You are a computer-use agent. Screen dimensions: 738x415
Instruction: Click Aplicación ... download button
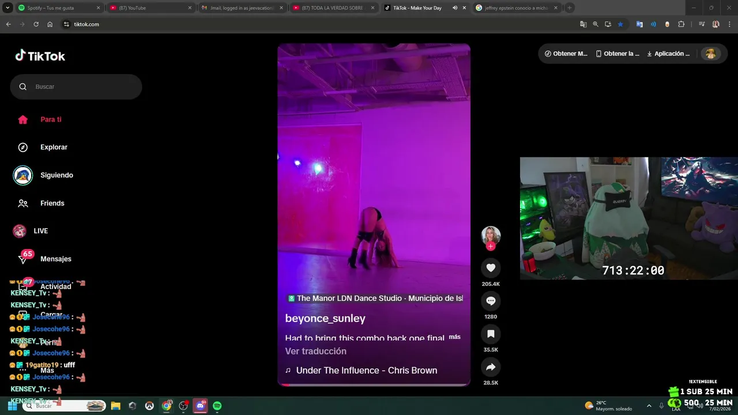(668, 54)
